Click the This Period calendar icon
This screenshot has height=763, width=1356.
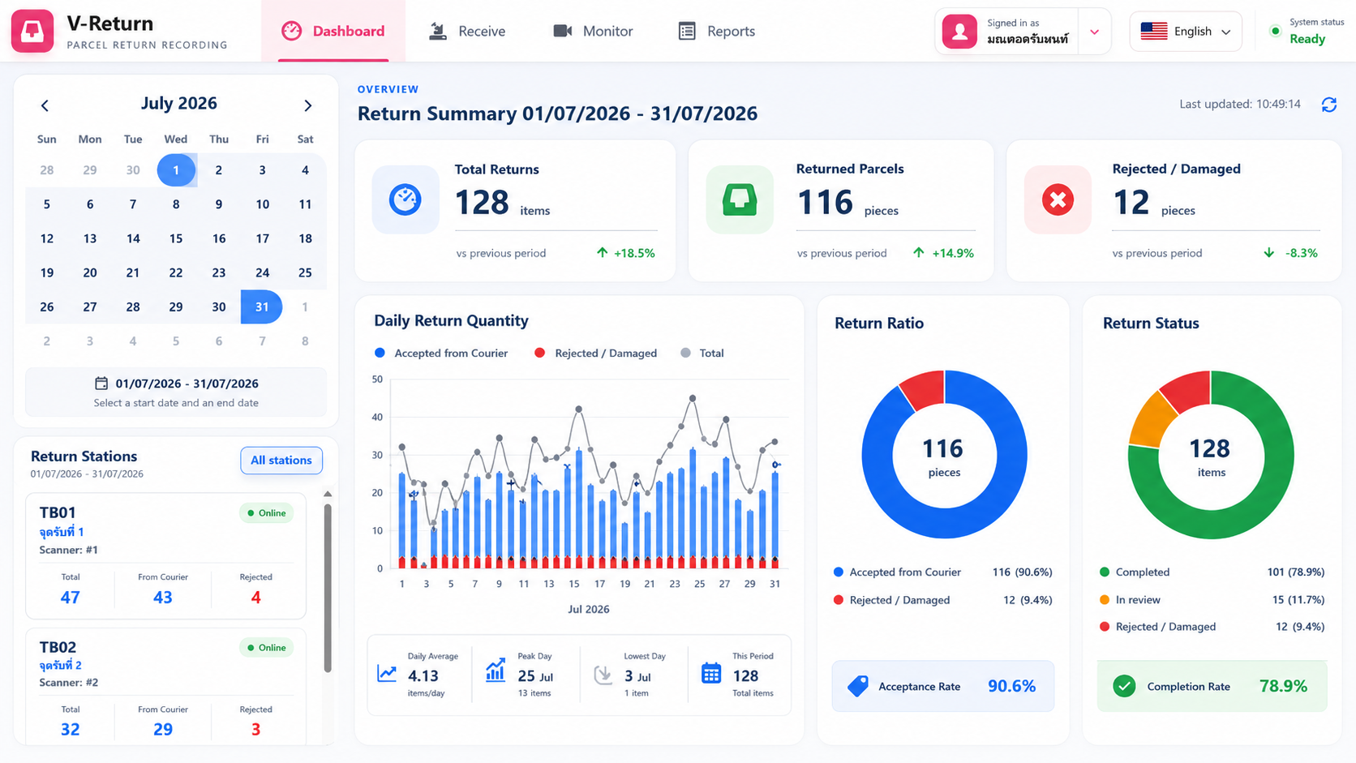click(x=711, y=673)
